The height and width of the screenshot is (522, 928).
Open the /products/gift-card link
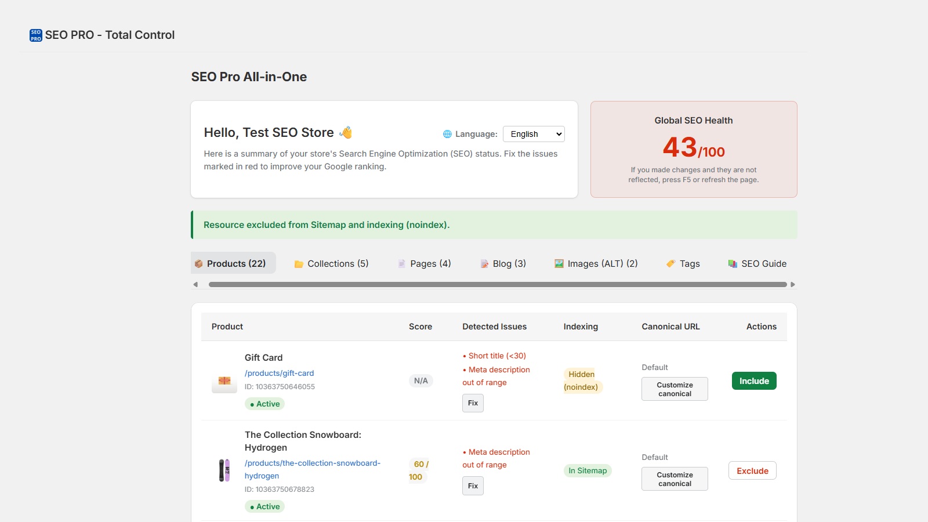click(x=279, y=373)
